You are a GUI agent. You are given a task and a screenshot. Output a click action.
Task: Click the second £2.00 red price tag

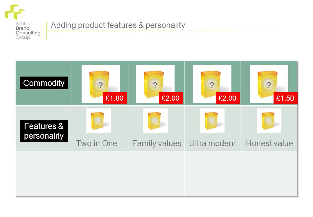[228, 98]
